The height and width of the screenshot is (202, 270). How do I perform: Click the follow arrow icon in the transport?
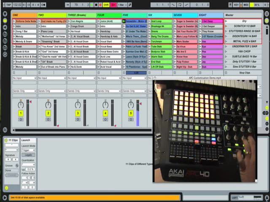pyautogui.click(x=67, y=5)
